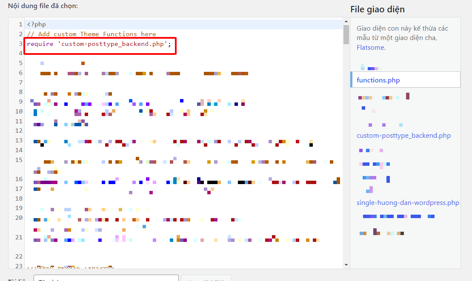Click the code editor vertical scrollbar thumb
Image resolution: width=472 pixels, height=281 pixels.
click(x=346, y=34)
